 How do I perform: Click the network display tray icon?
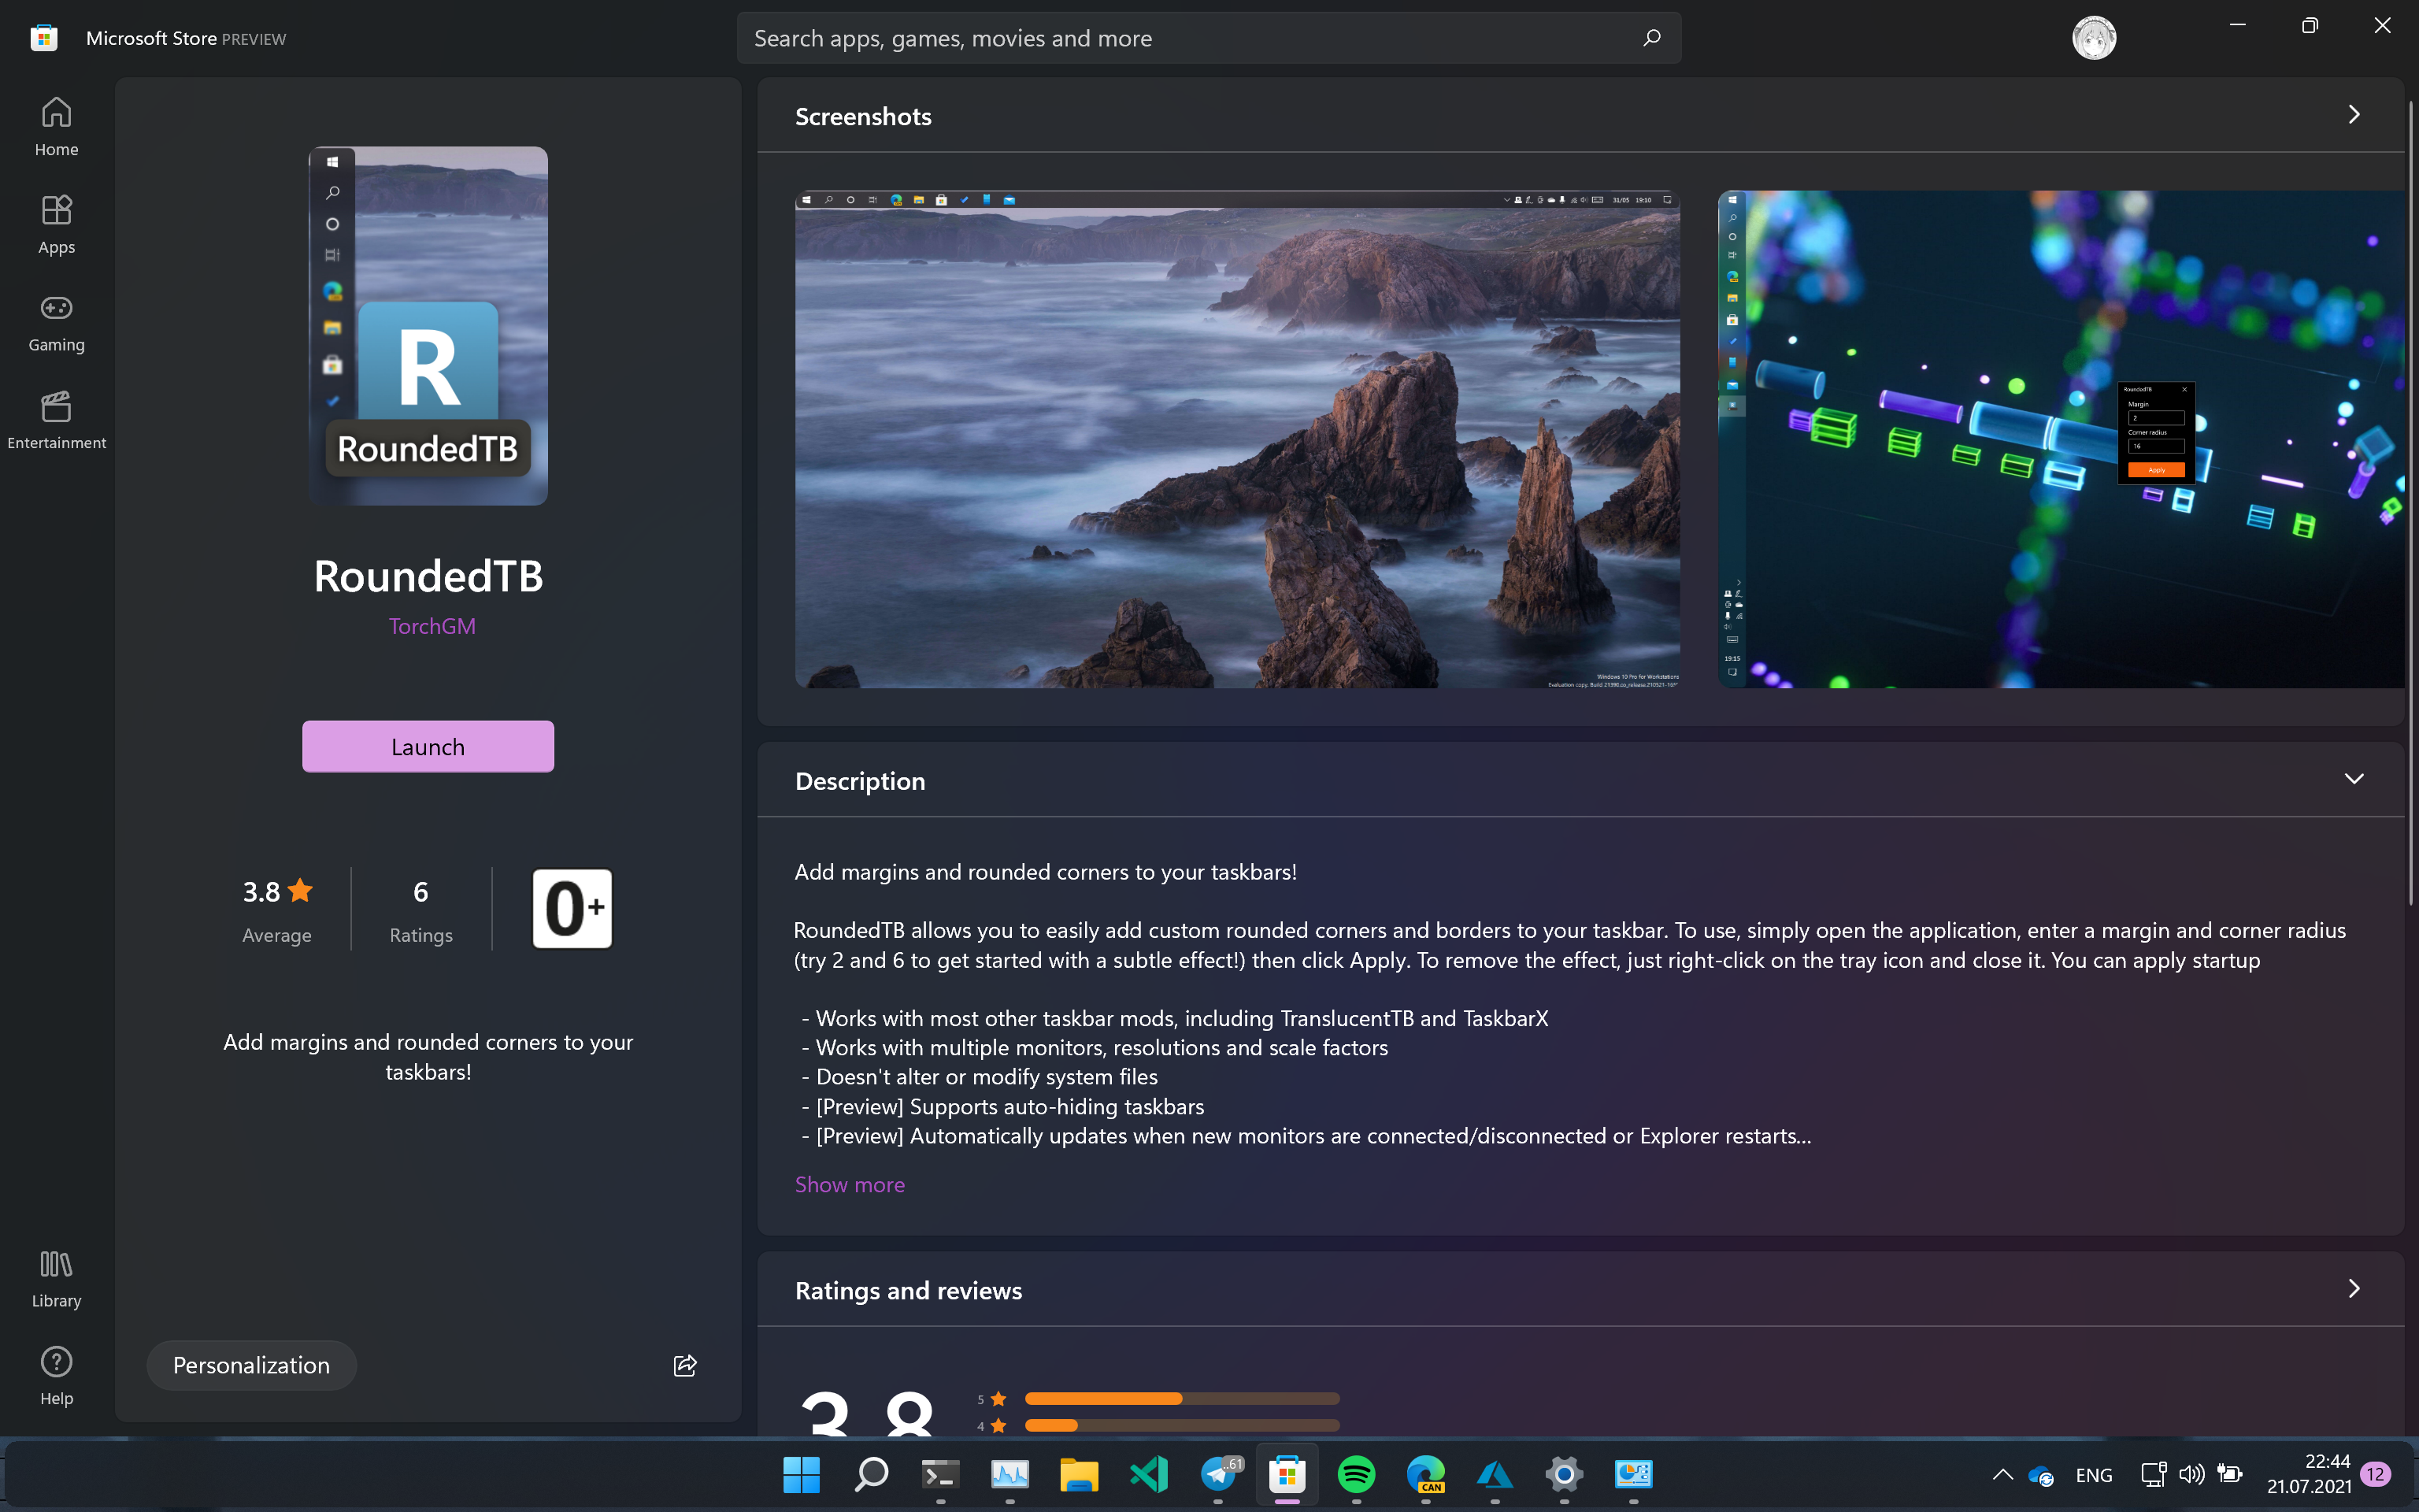coord(2153,1474)
